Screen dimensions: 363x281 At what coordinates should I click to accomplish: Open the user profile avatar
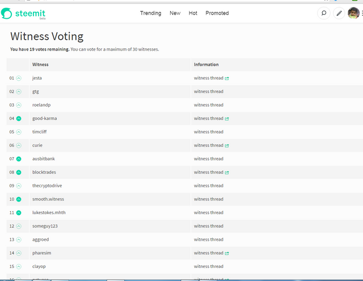point(353,13)
